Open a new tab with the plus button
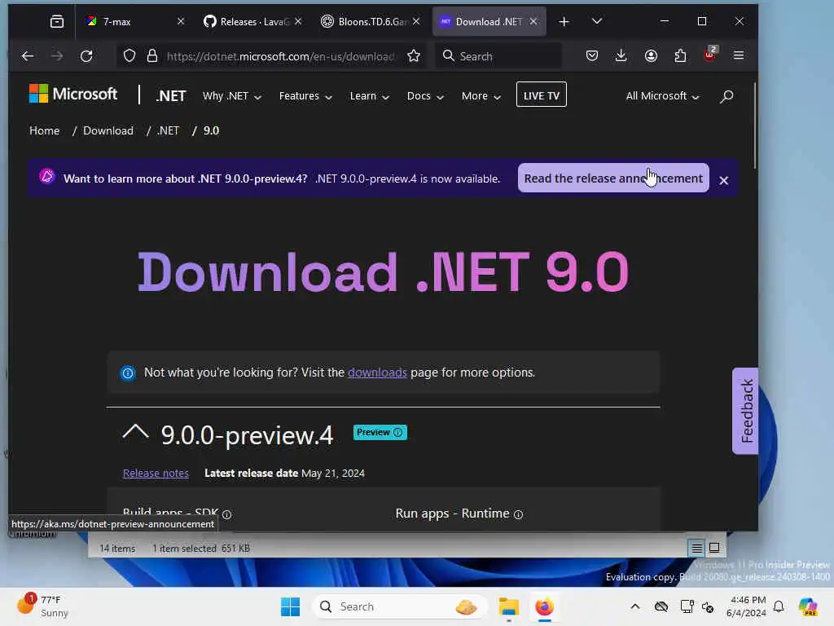 point(564,22)
